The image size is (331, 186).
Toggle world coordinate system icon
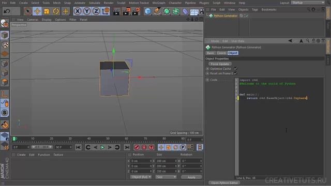106,11
